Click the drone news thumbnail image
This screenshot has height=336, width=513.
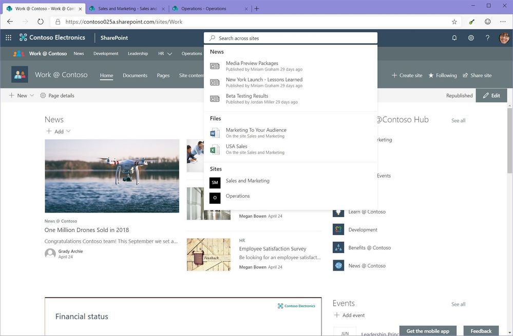click(x=112, y=176)
